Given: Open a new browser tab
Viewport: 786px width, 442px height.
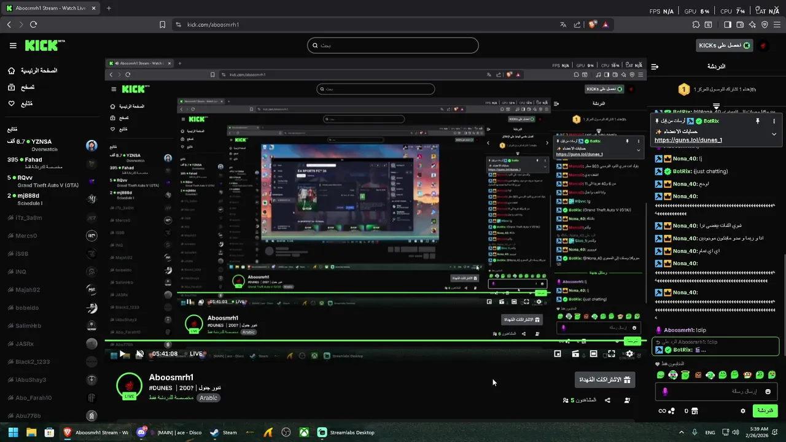Looking at the screenshot, I should click(x=109, y=9).
